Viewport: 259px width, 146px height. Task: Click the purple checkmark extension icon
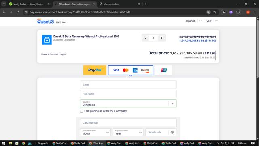tap(231, 12)
